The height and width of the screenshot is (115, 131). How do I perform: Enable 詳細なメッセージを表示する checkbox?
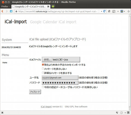43,73
